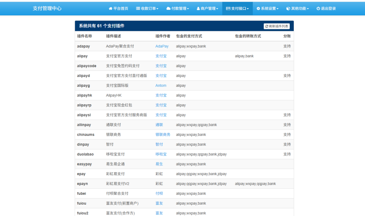Click the 插件名称 column header
The height and width of the screenshot is (216, 365).
(84, 36)
